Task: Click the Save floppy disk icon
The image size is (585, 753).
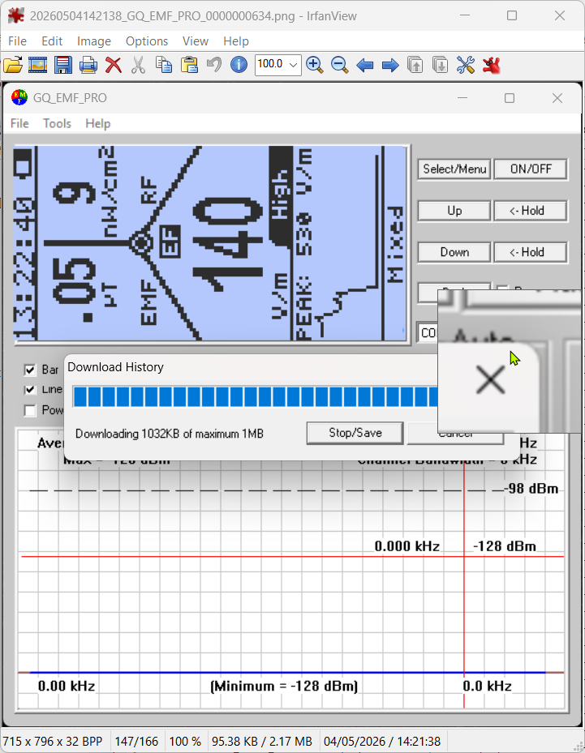Action: pos(63,65)
